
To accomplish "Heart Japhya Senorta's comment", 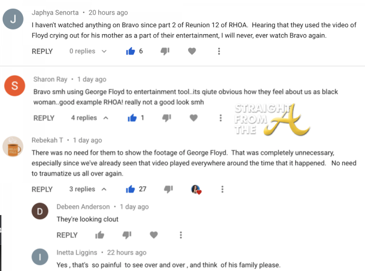I will (x=192, y=51).
